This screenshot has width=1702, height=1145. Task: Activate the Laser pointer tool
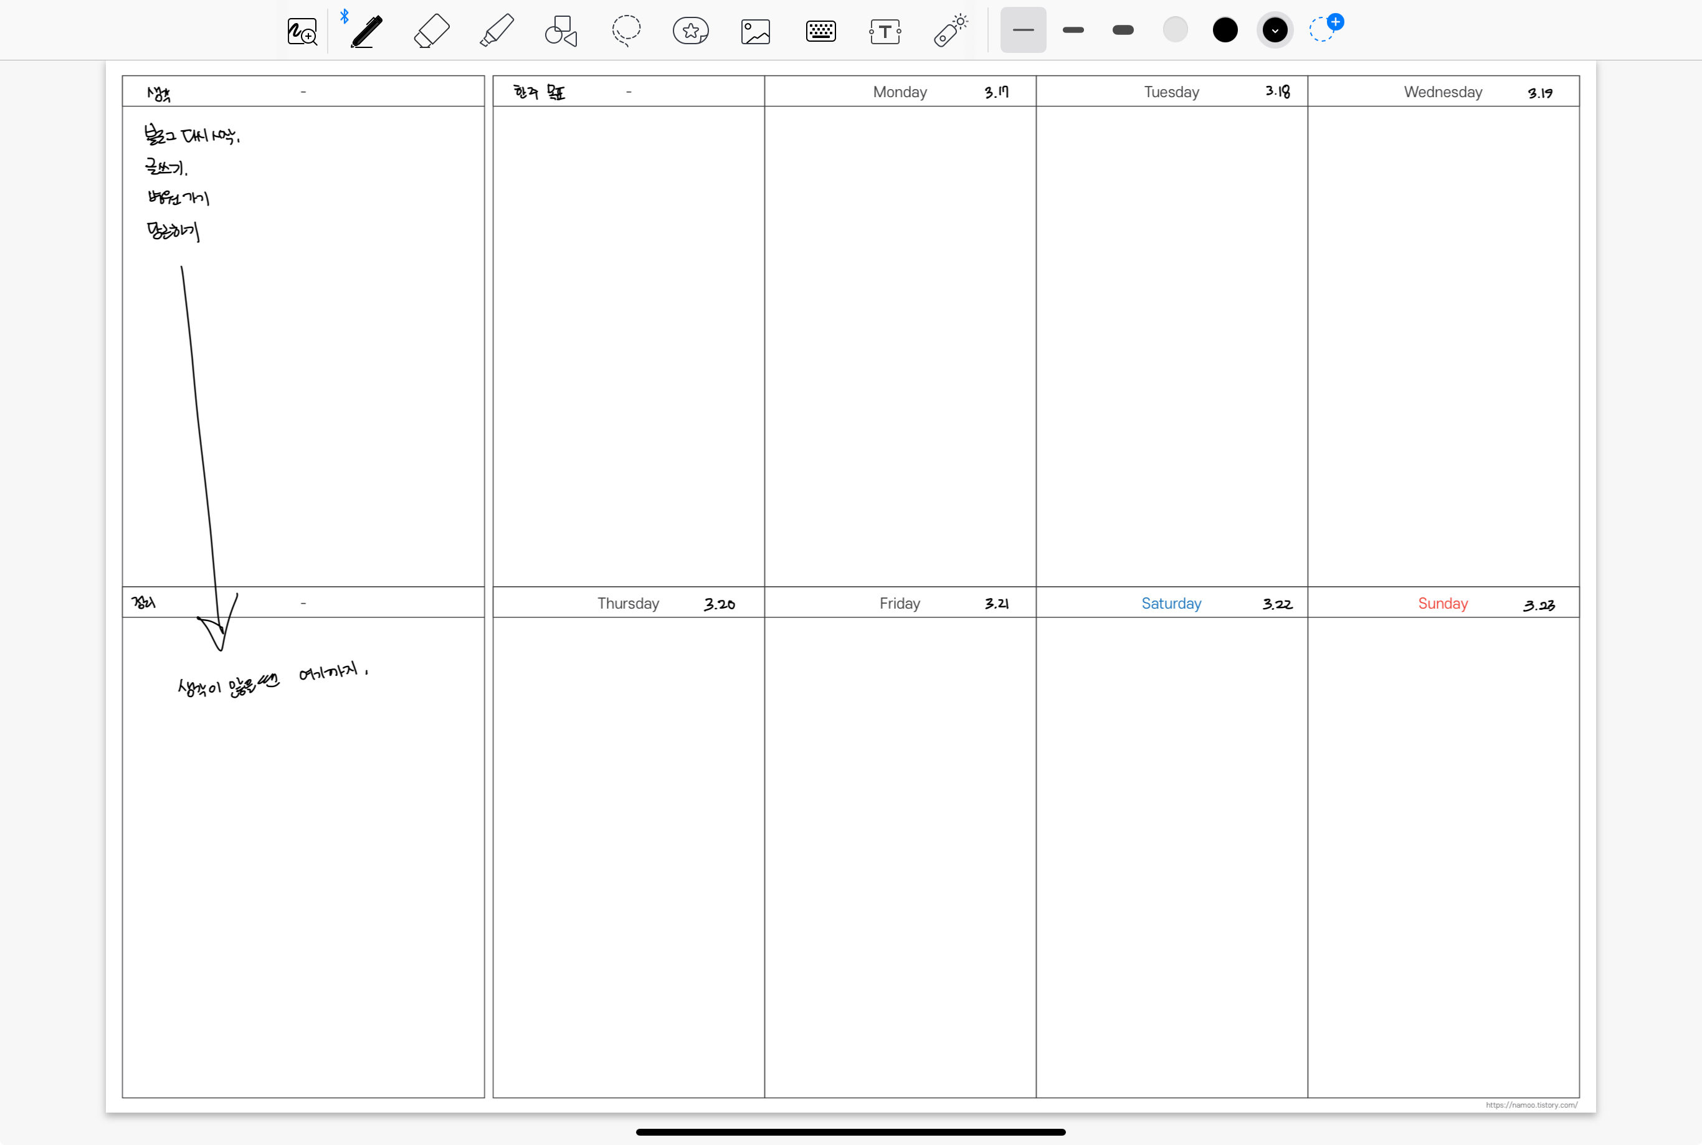click(x=950, y=31)
